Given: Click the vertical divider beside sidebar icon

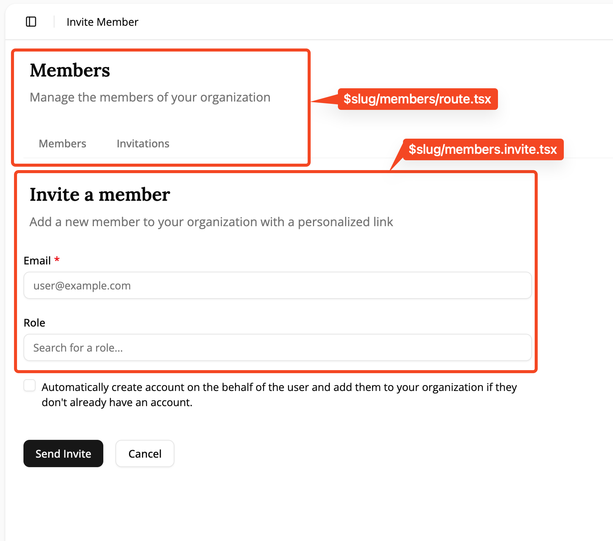Looking at the screenshot, I should [54, 22].
